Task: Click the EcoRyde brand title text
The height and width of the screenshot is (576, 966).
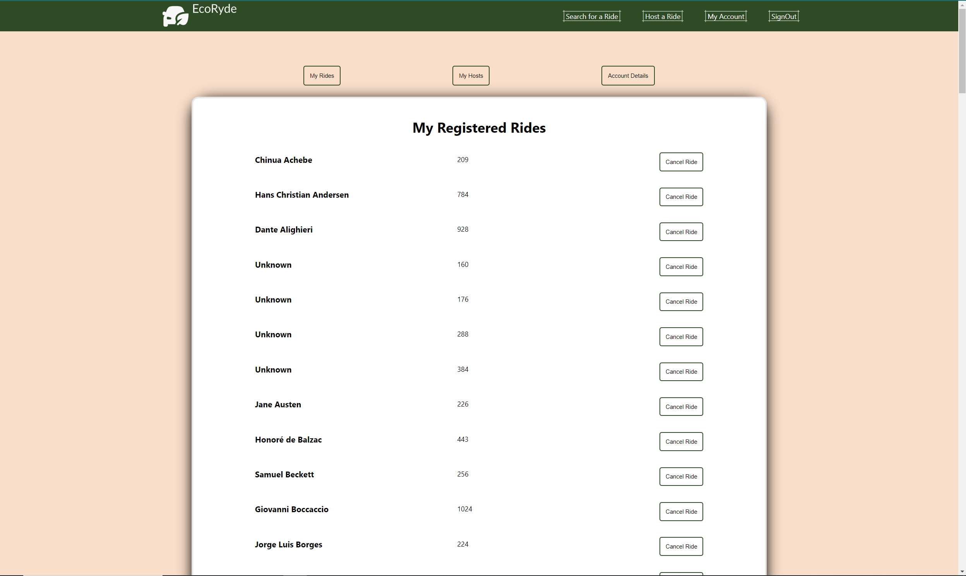Action: point(214,9)
